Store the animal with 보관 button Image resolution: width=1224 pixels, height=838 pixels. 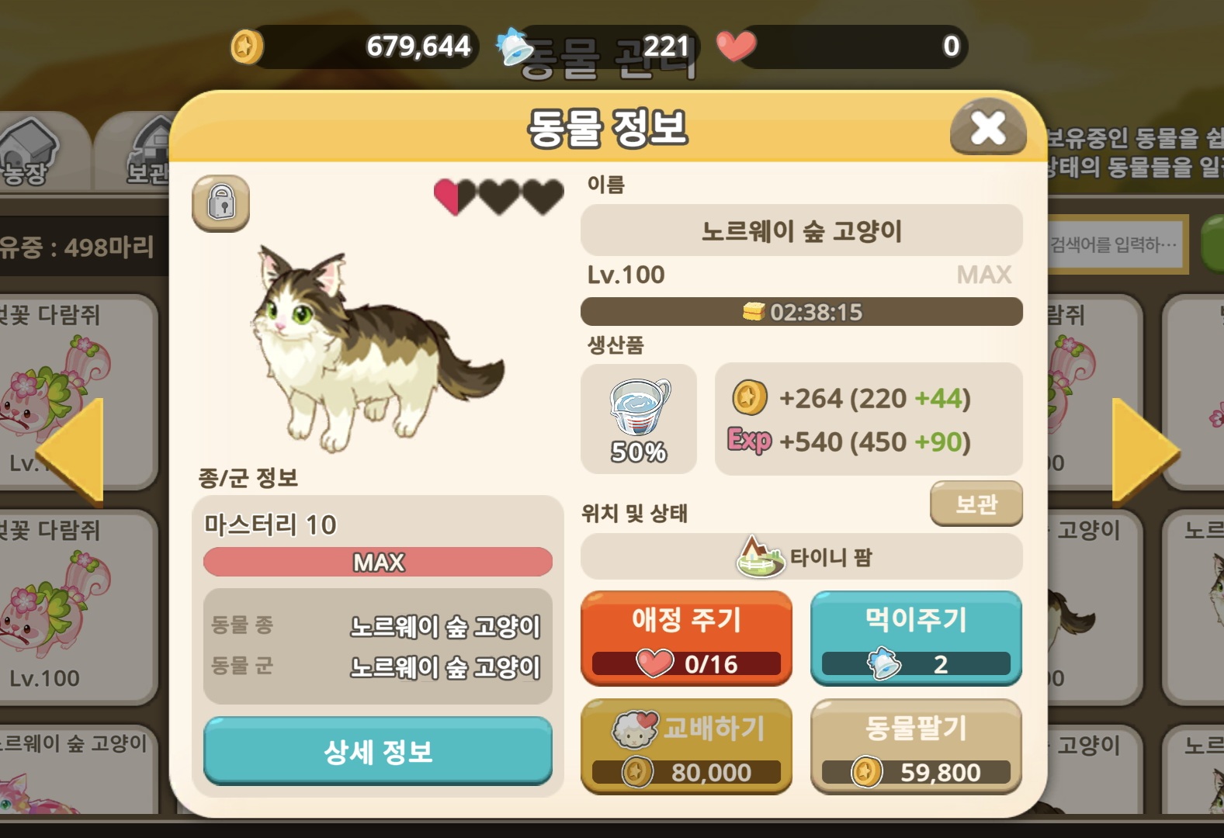coord(976,504)
